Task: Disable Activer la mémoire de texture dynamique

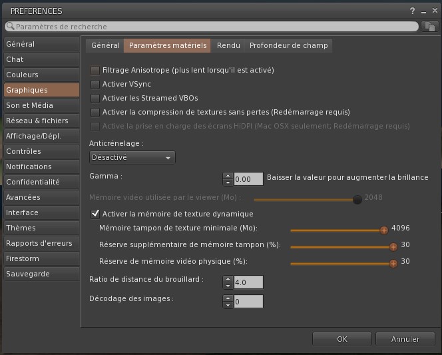Action: click(x=95, y=214)
